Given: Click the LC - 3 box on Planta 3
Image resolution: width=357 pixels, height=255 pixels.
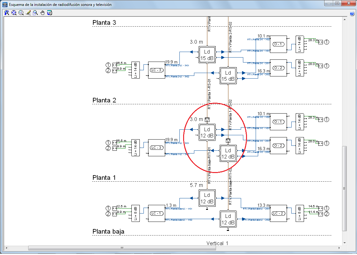Looking at the screenshot, I should point(156,70).
